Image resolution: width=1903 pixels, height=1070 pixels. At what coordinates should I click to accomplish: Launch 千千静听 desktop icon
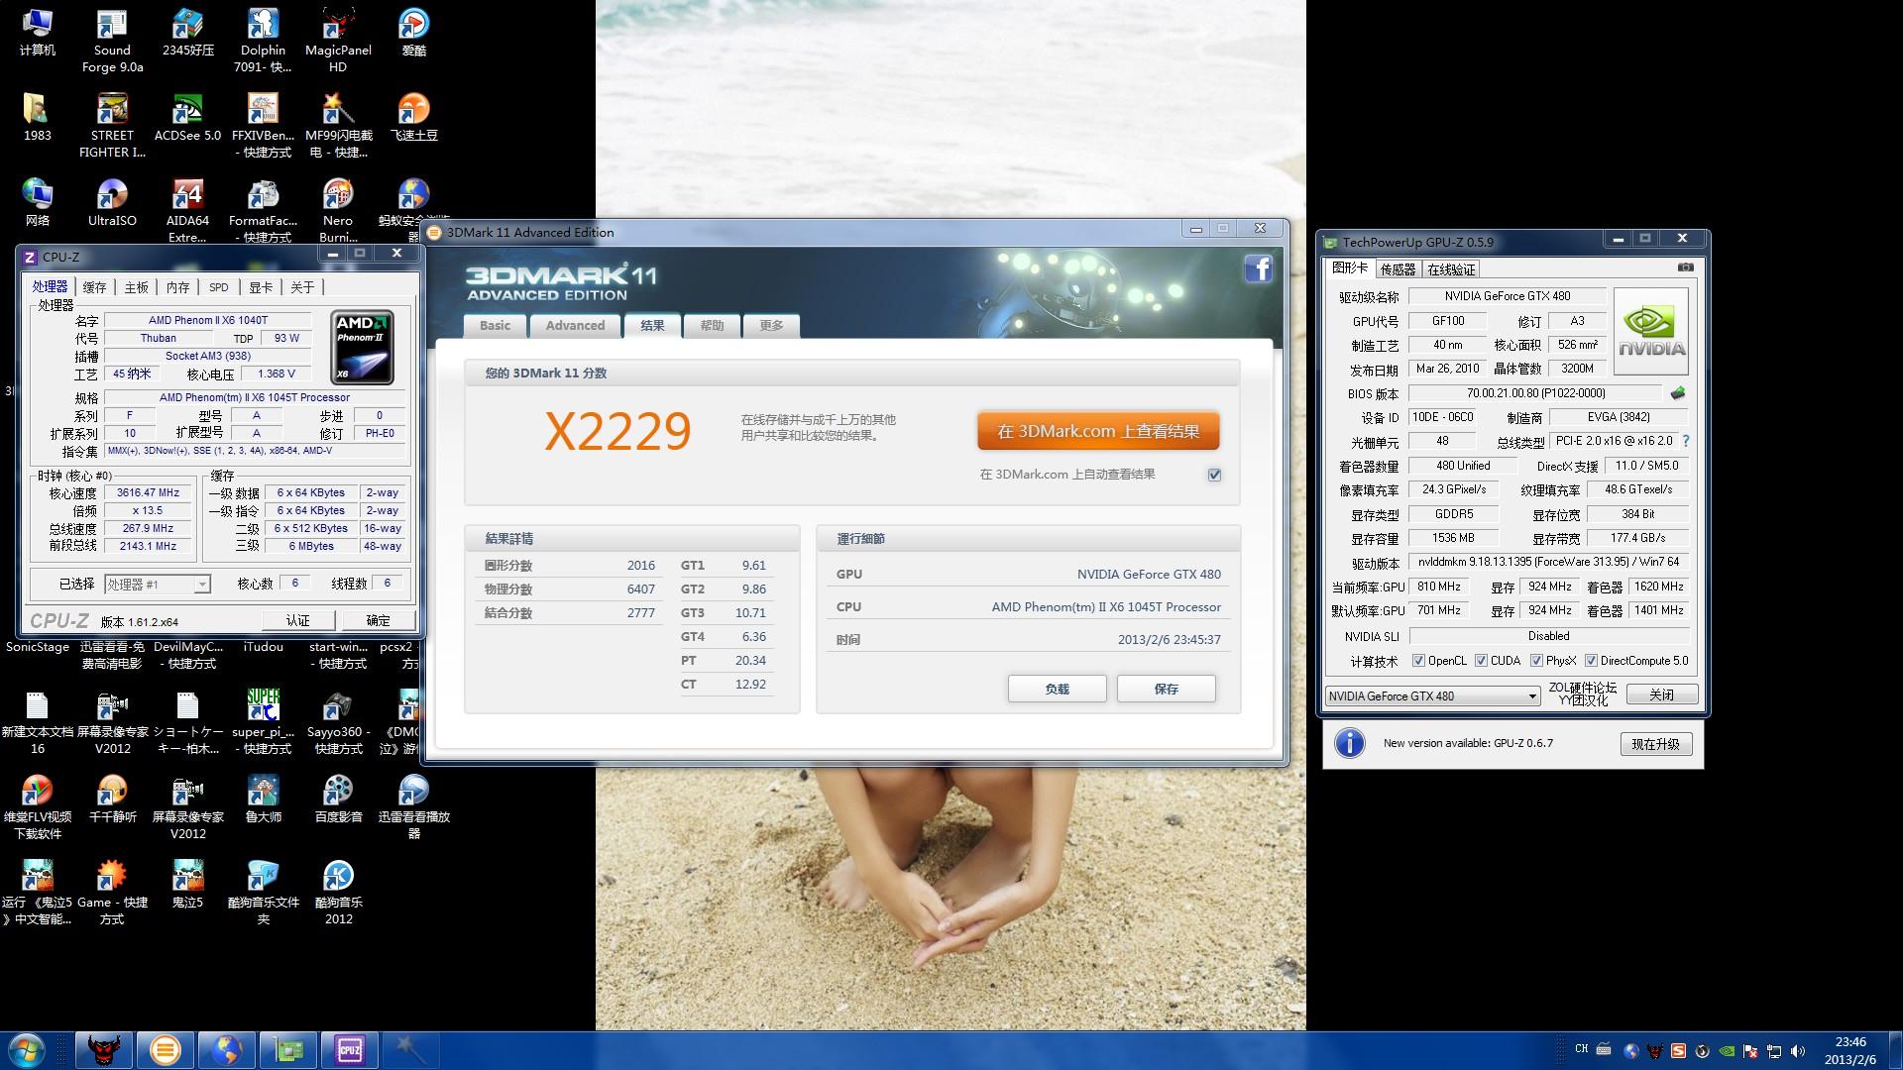(112, 800)
